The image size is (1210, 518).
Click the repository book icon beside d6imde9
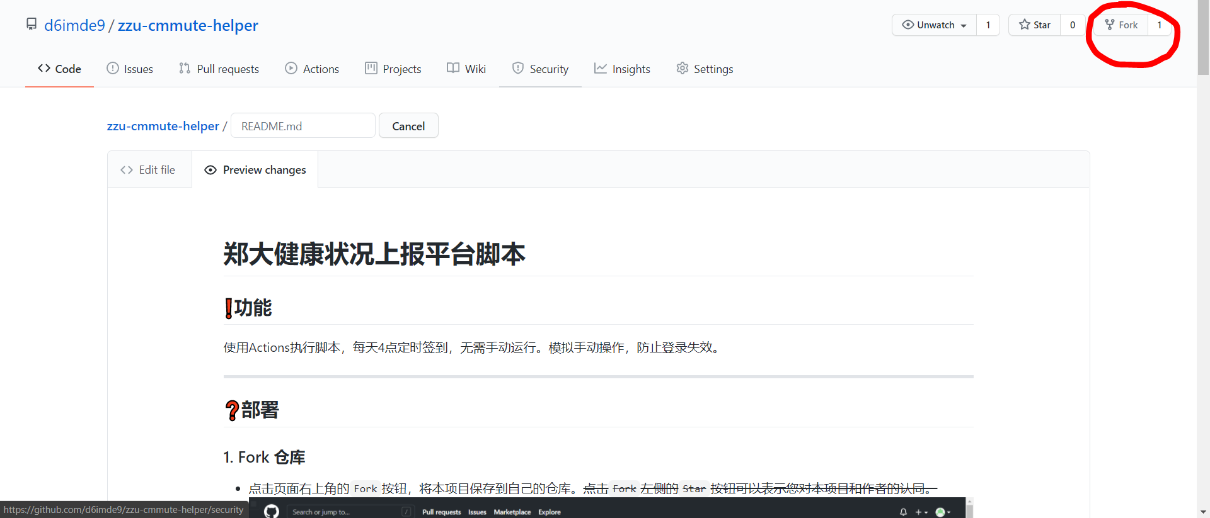(32, 25)
